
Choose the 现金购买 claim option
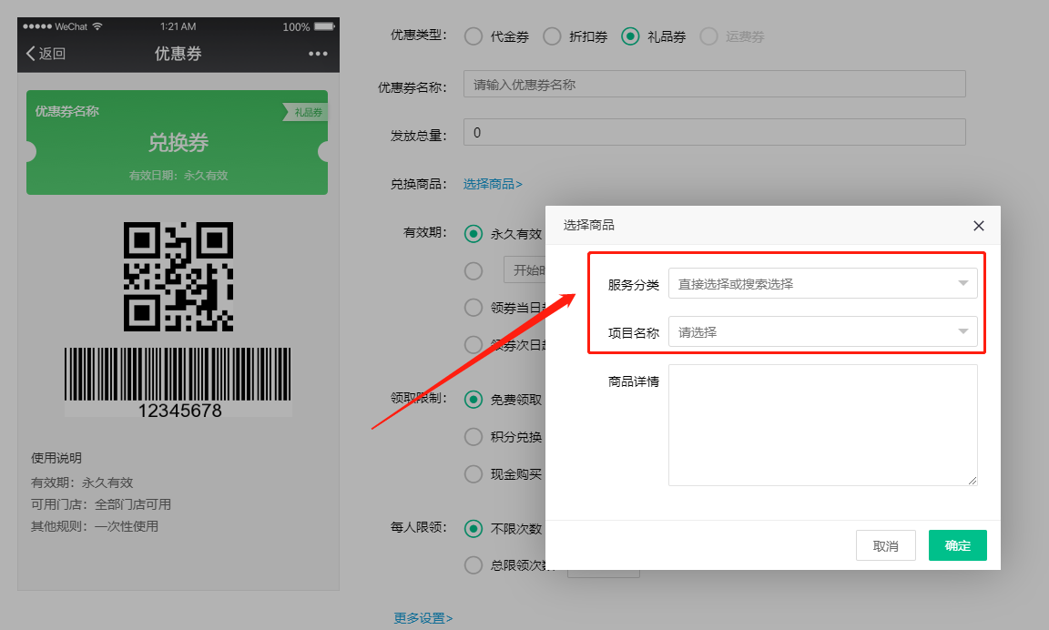474,474
